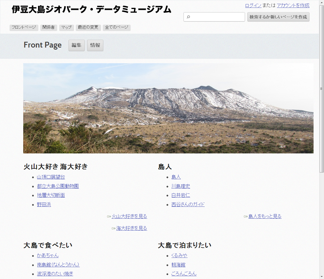Click the Front Page heading
This screenshot has height=279, width=324.
43,45
